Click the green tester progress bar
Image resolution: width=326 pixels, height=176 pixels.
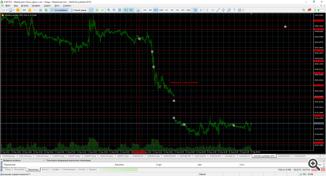tap(119, 169)
